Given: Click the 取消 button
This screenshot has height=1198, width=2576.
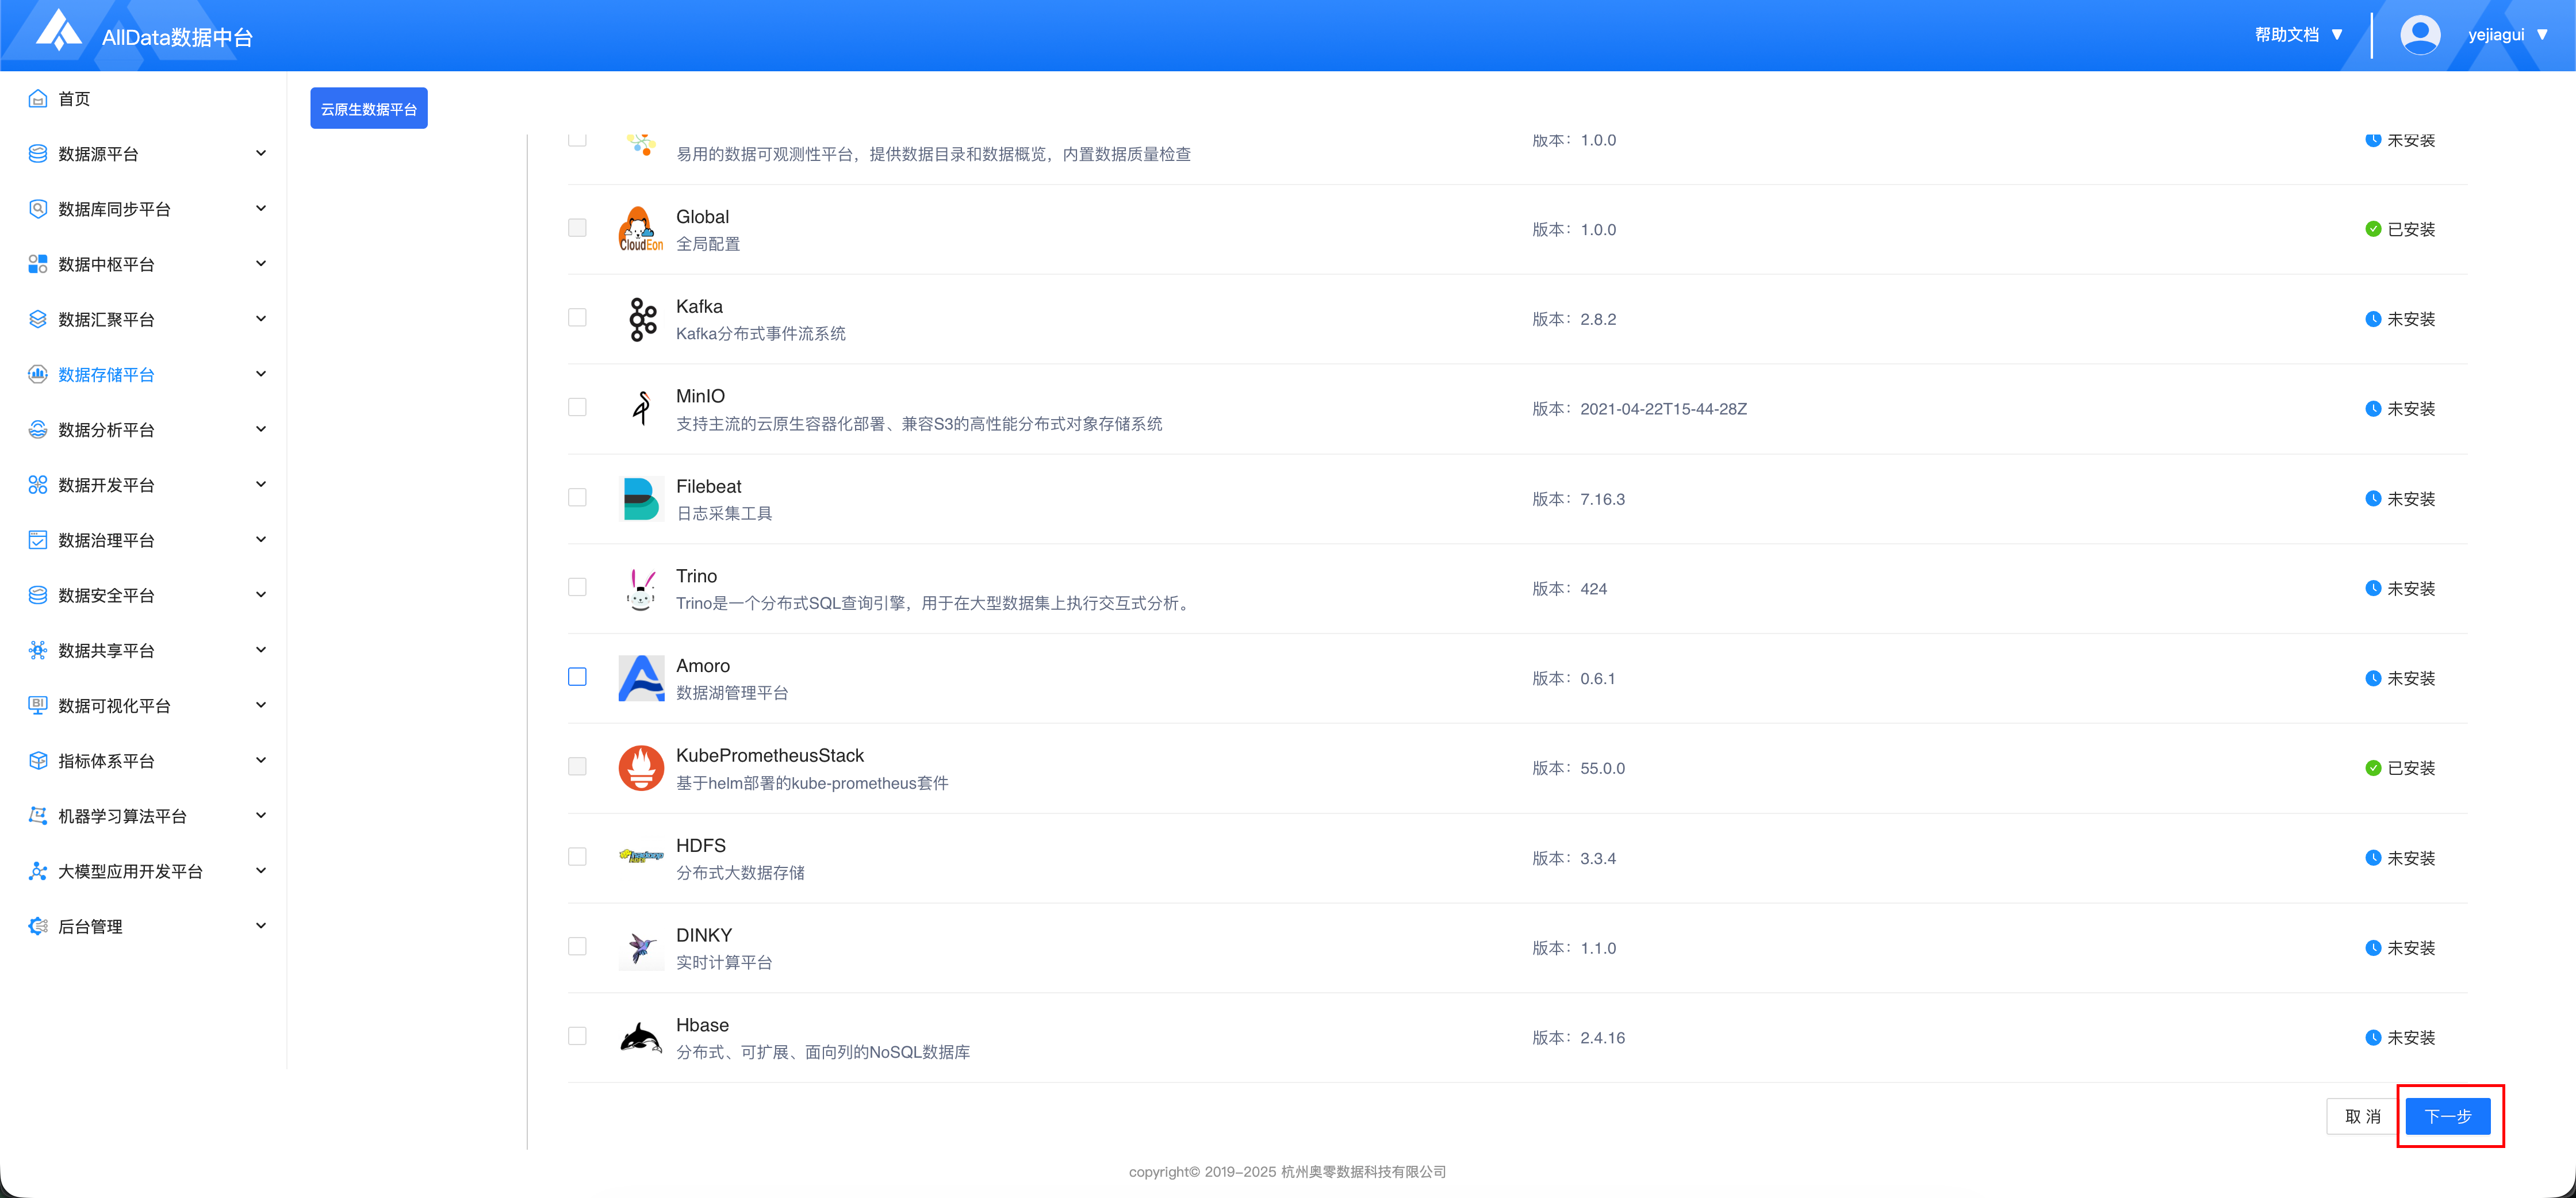Looking at the screenshot, I should (x=2362, y=1116).
